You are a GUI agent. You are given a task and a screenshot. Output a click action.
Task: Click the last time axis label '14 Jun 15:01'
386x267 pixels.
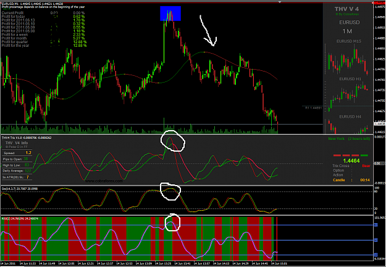[279, 263]
